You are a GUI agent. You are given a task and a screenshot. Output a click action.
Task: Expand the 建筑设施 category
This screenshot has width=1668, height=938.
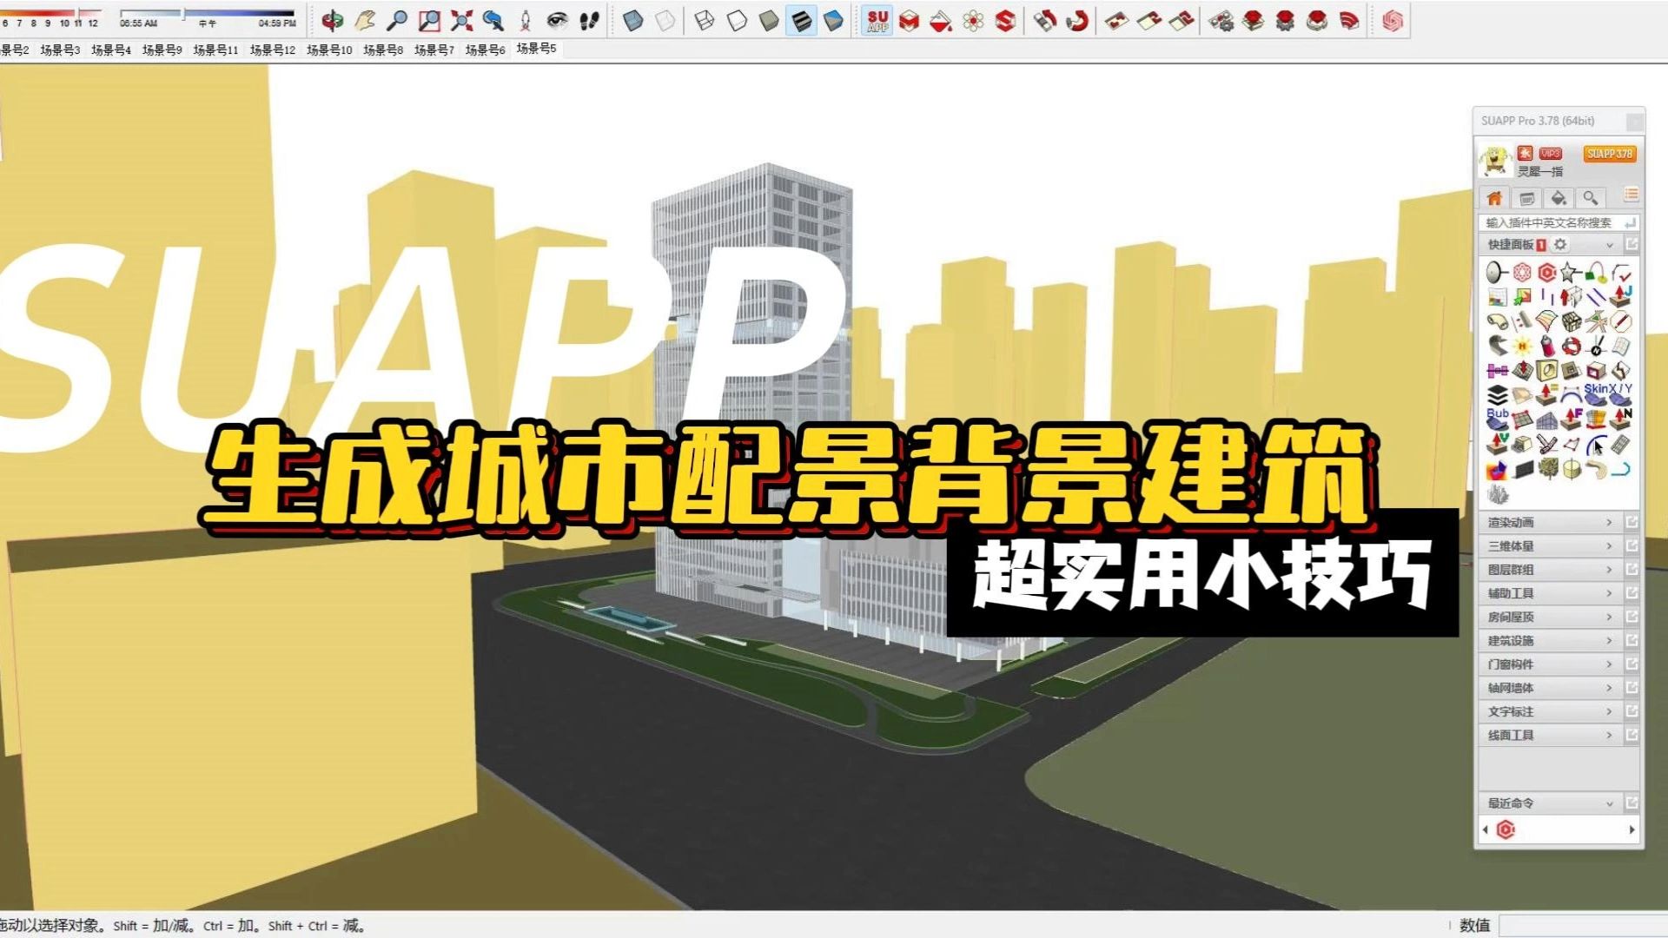click(x=1550, y=641)
